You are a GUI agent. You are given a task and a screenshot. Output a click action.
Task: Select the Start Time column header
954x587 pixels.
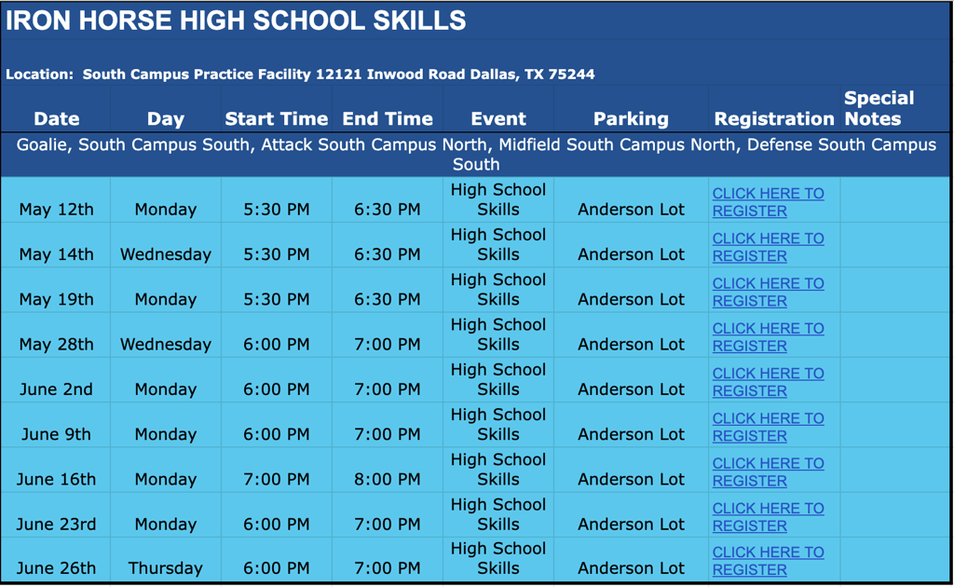click(276, 118)
